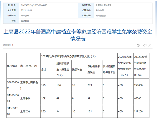The image size is (157, 122).
Task: Click the 宜春市上高县合计 row cell
Action: click(x=30, y=85)
